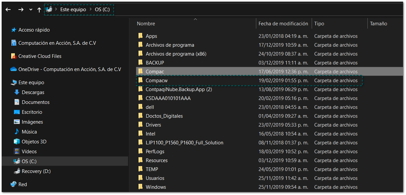
Task: Click the Forward navigation arrow
Action: coord(21,10)
